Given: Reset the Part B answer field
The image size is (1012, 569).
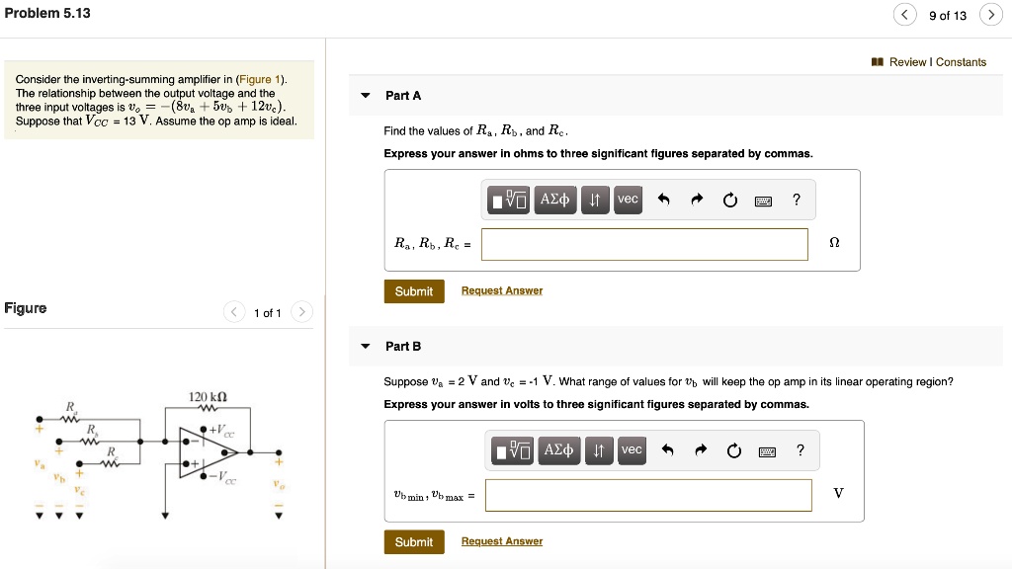Looking at the screenshot, I should pyautogui.click(x=734, y=450).
